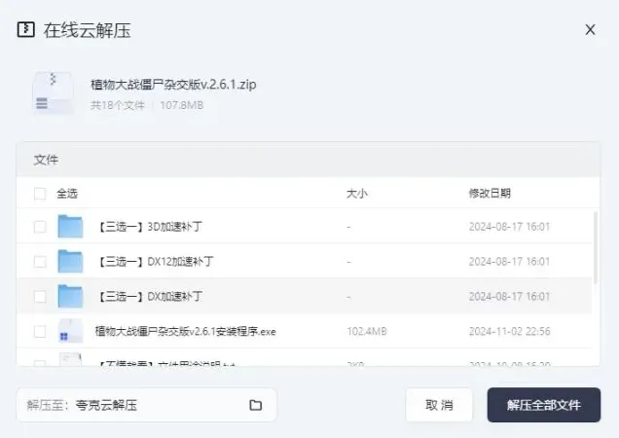The height and width of the screenshot is (438, 619).
Task: Click the 修改日期 column header
Action: [490, 194]
